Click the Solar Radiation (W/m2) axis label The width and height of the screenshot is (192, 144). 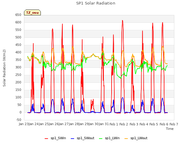point(4,68)
